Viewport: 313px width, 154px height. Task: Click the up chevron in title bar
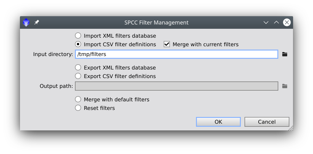coord(276,22)
